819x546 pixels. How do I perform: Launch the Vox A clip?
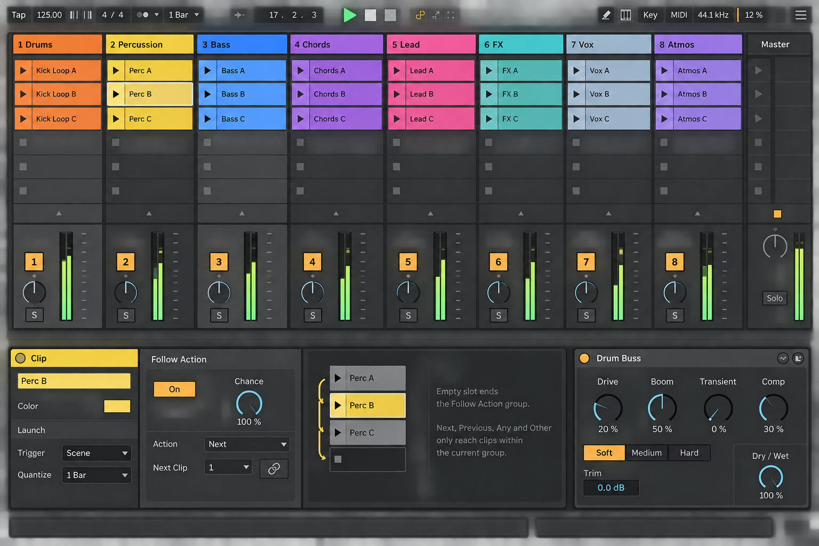point(576,70)
